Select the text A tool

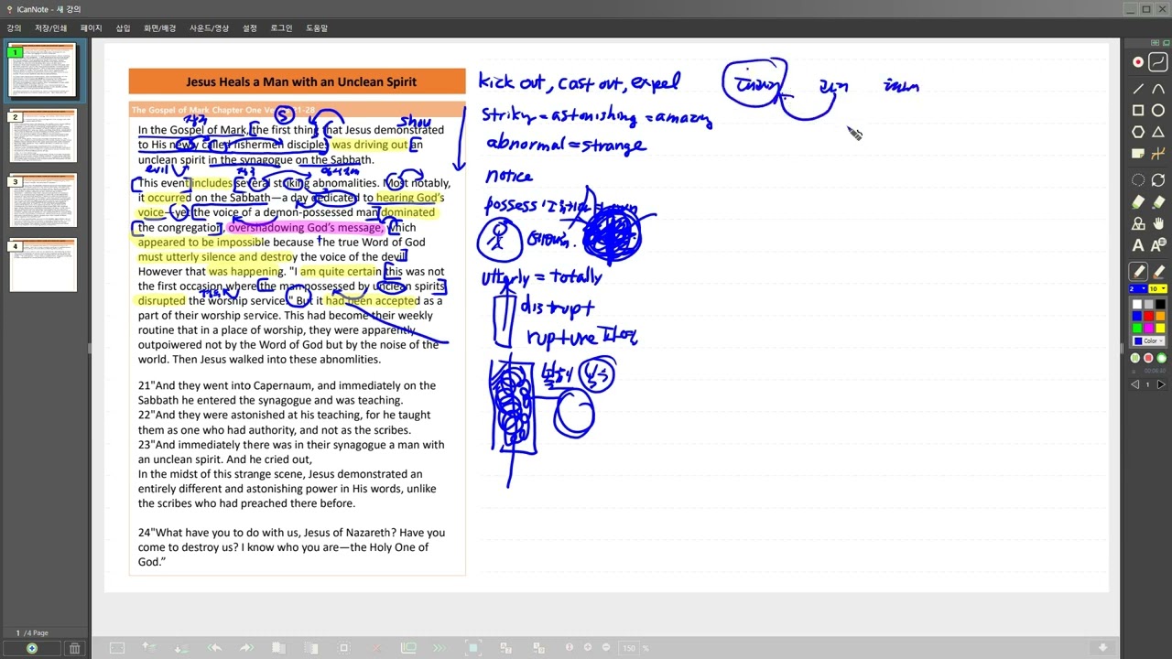click(x=1138, y=245)
